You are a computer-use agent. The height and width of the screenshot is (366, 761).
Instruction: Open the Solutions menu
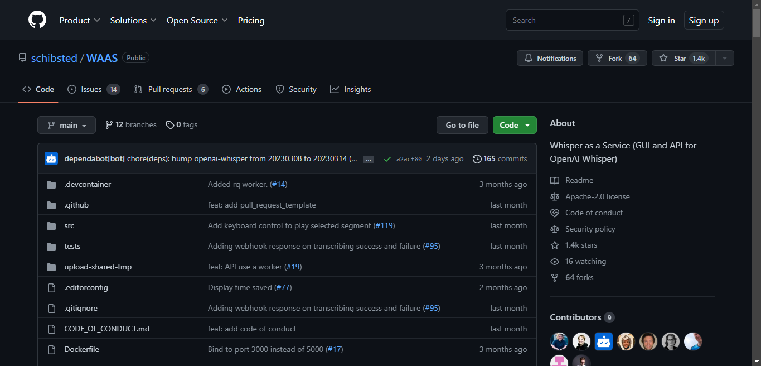pos(133,20)
